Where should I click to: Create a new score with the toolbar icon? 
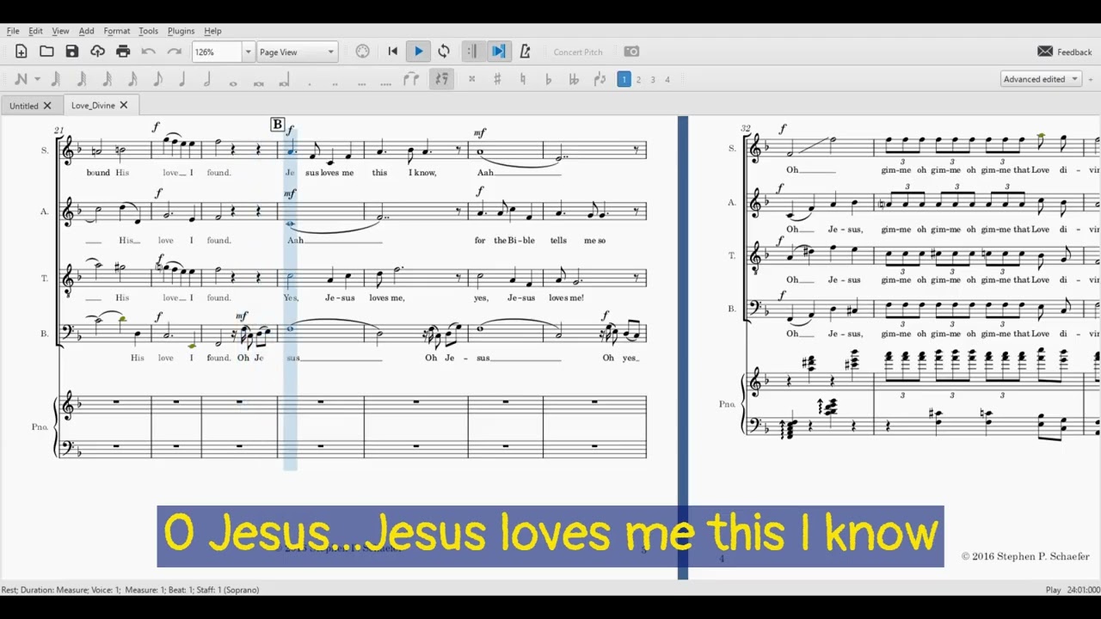(22, 52)
